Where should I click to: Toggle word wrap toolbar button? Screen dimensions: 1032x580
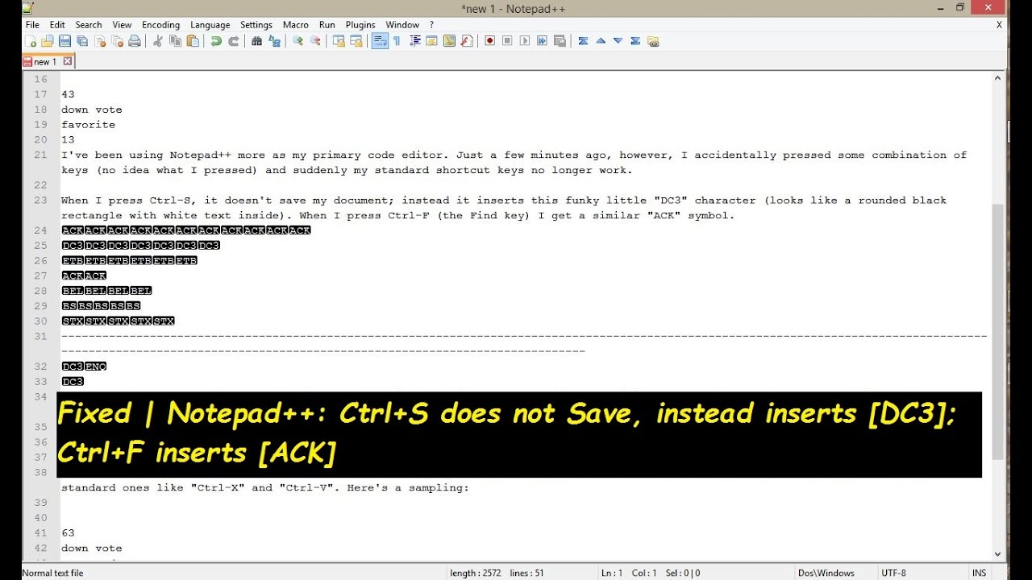[x=380, y=41]
